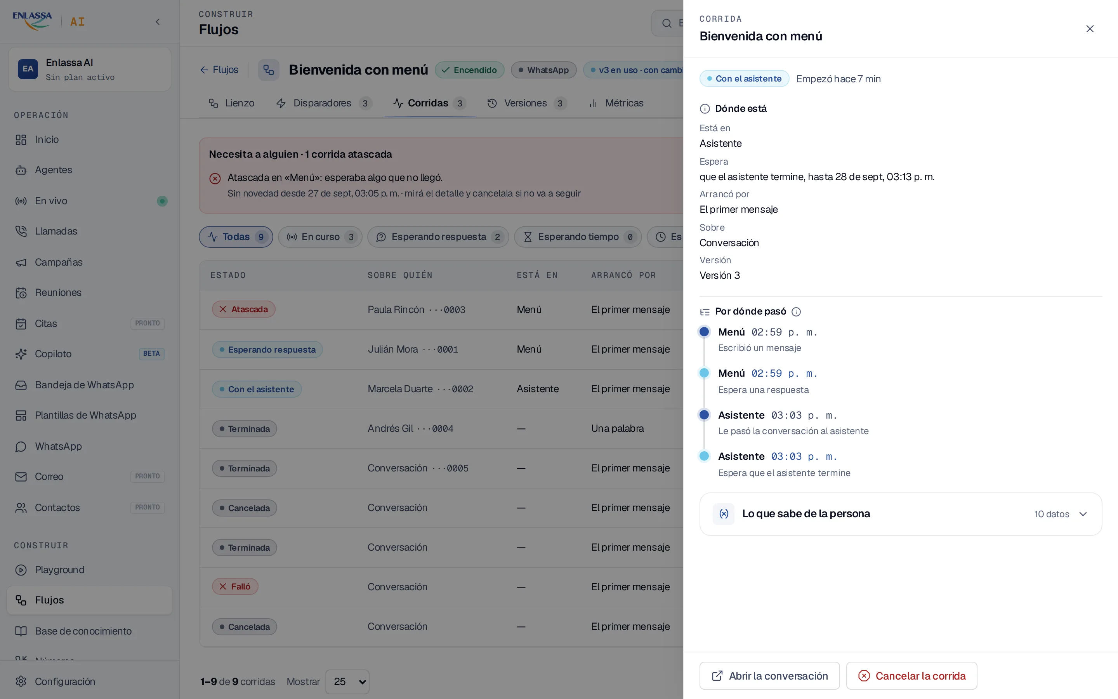
Task: Click the Cancelar la corrida button
Action: click(x=911, y=675)
